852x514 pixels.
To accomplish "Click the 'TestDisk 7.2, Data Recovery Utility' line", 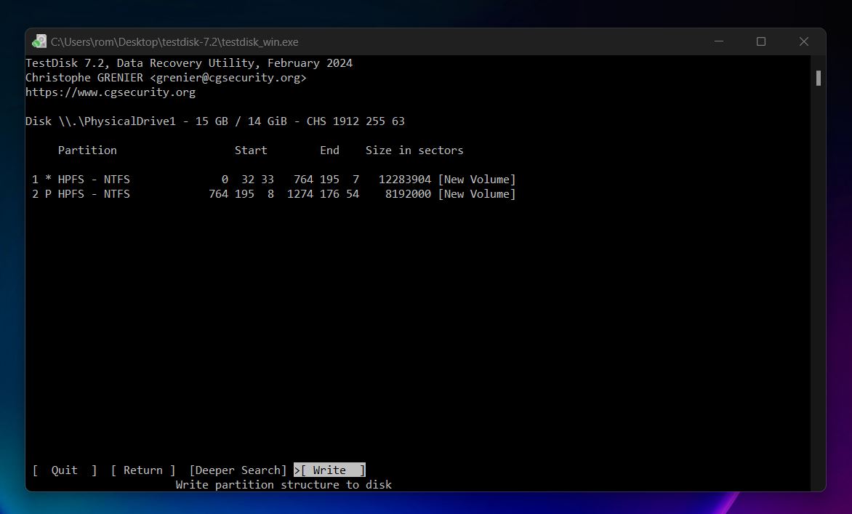I will point(189,63).
